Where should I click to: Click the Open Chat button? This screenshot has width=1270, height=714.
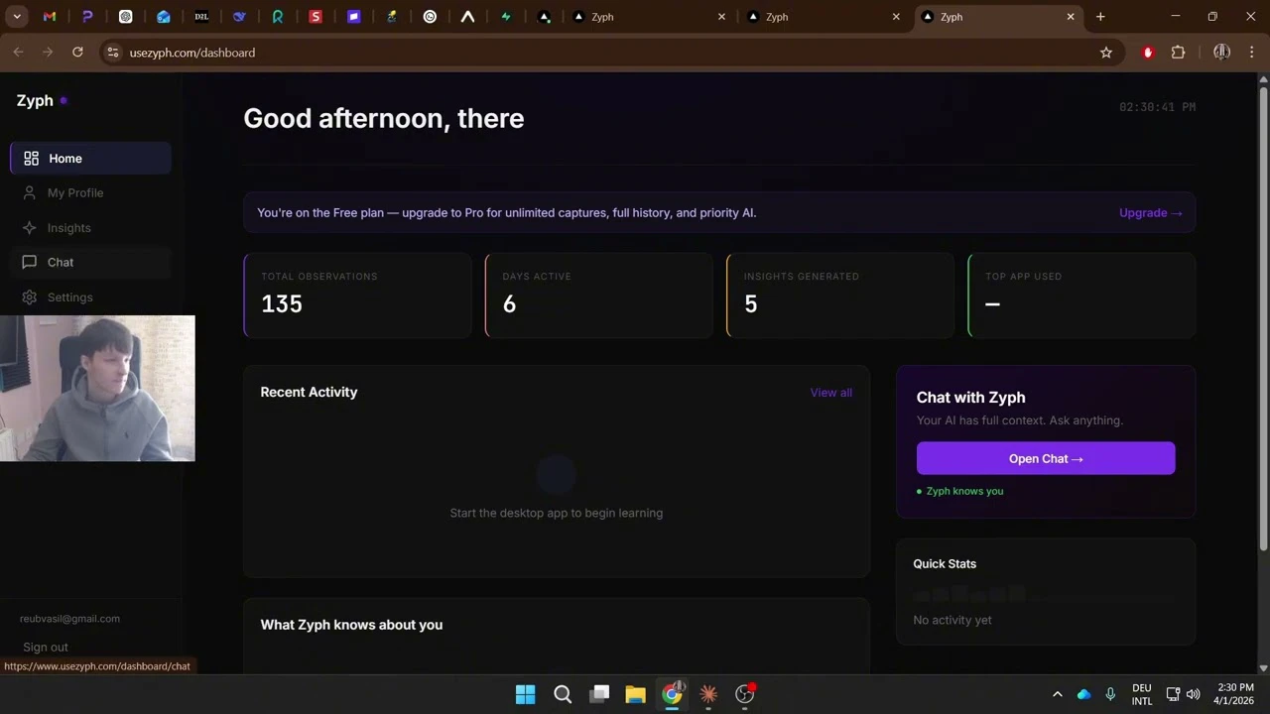(x=1046, y=459)
